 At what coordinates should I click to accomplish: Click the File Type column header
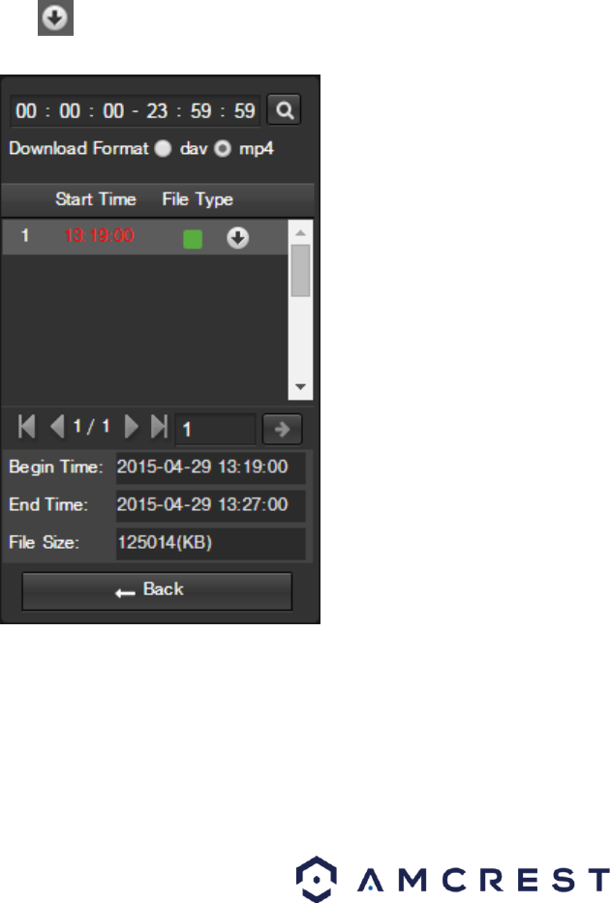198,199
